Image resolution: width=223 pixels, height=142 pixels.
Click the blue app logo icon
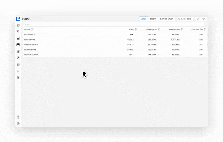click(x=18, y=19)
